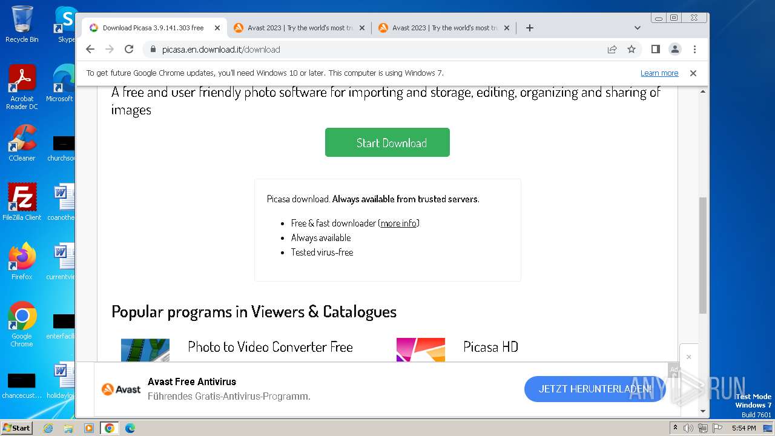Click the JETZT HERUNTERLADEN ad button
The width and height of the screenshot is (775, 436).
click(x=595, y=389)
